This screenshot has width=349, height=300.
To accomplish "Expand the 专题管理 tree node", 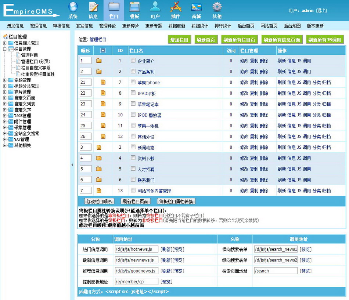I will (5, 80).
